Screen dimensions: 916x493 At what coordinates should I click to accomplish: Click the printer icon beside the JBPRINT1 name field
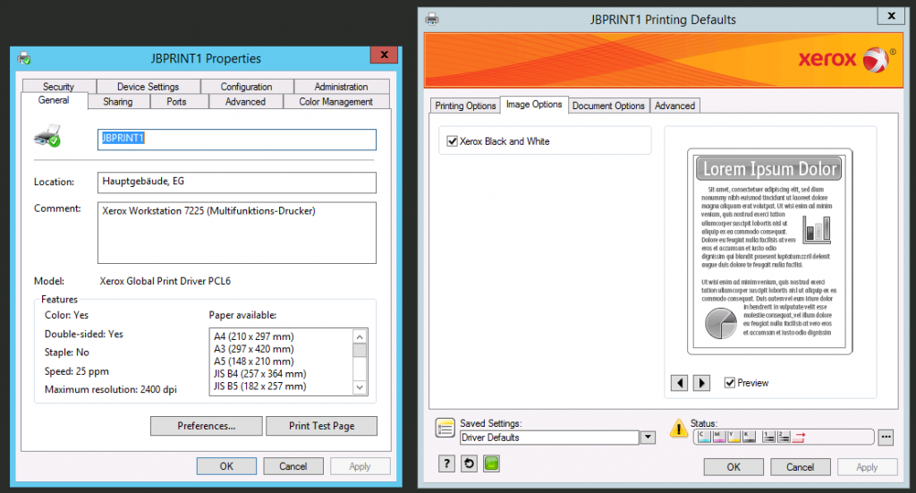47,135
